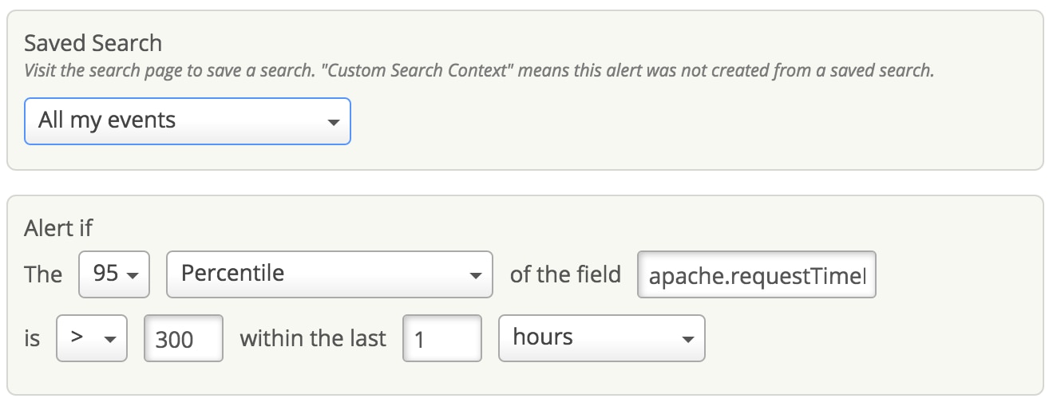1057x418 pixels.
Task: Click the threshold input containing 300
Action: click(183, 339)
